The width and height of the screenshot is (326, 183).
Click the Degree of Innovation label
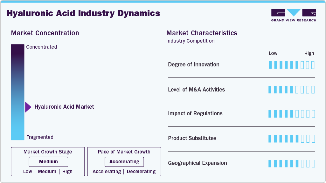click(x=194, y=64)
